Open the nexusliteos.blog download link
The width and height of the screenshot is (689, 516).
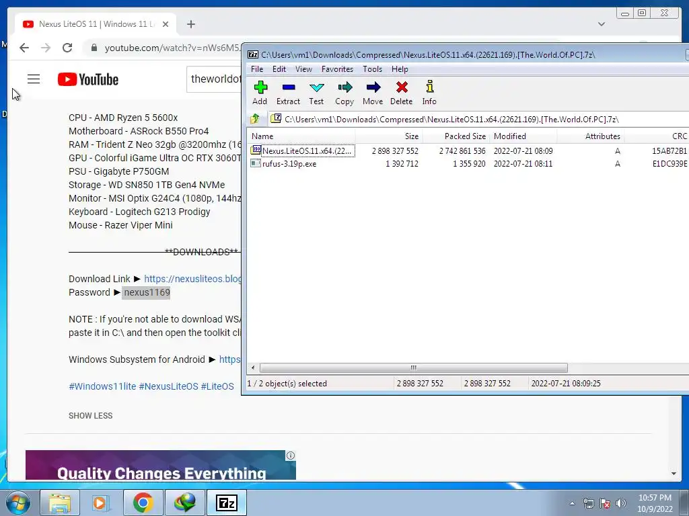click(193, 279)
